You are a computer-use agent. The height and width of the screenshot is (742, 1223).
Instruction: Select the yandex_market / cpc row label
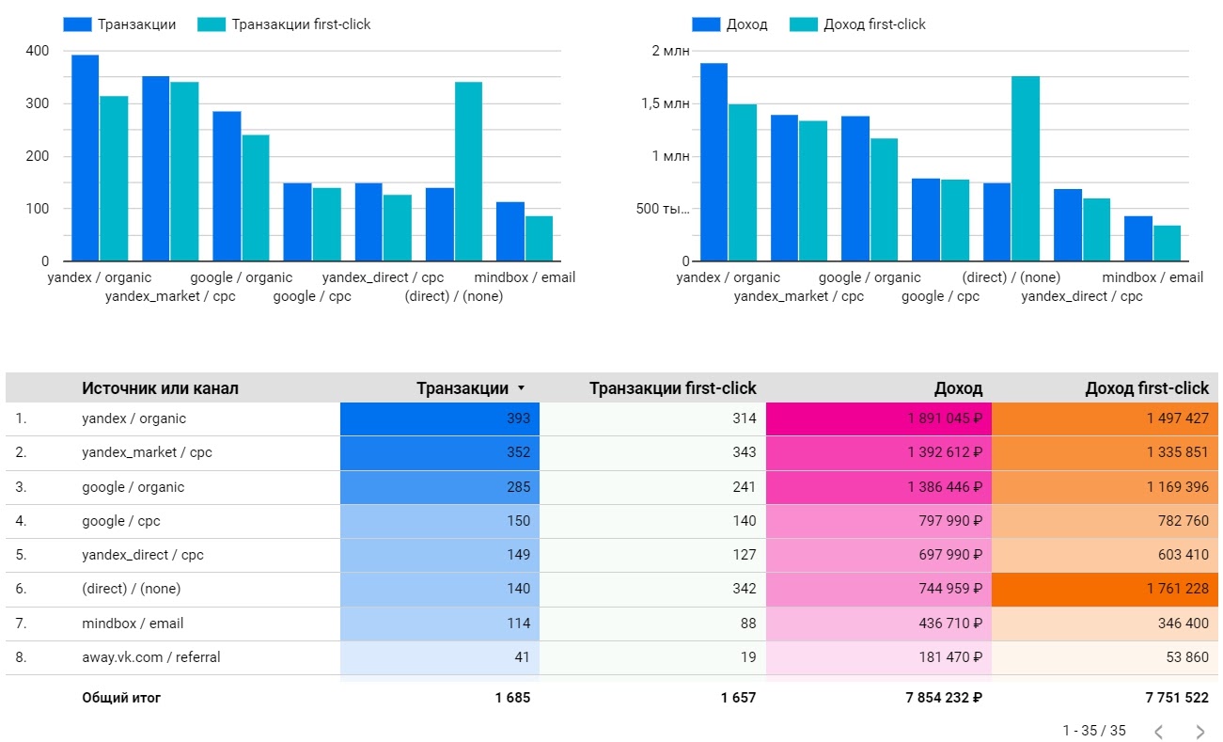click(147, 452)
